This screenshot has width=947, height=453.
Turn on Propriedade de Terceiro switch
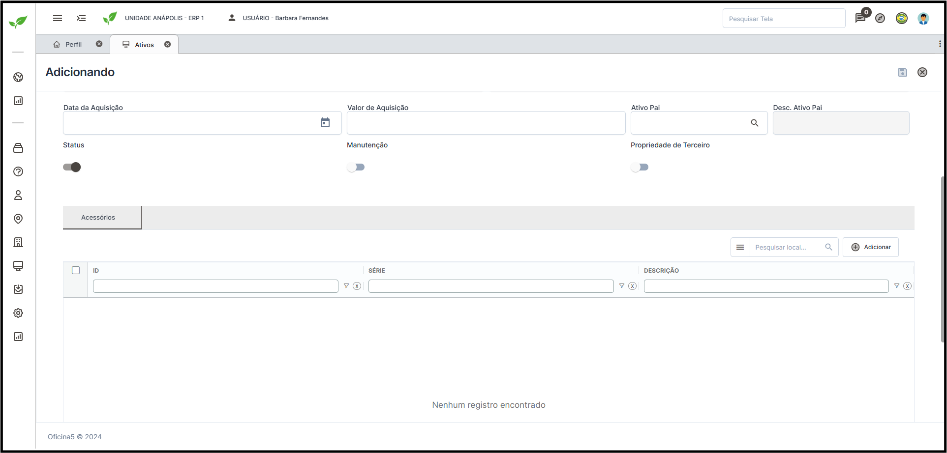640,167
